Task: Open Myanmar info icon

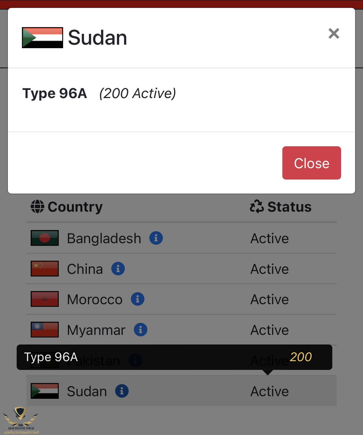Action: [141, 330]
